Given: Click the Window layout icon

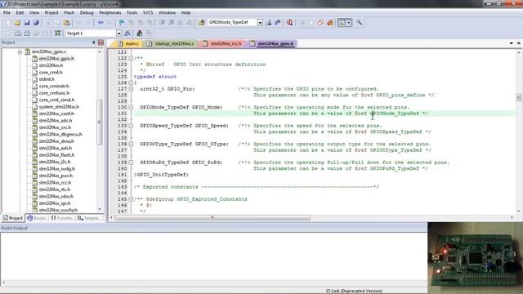Looking at the screenshot, I should 342,23.
